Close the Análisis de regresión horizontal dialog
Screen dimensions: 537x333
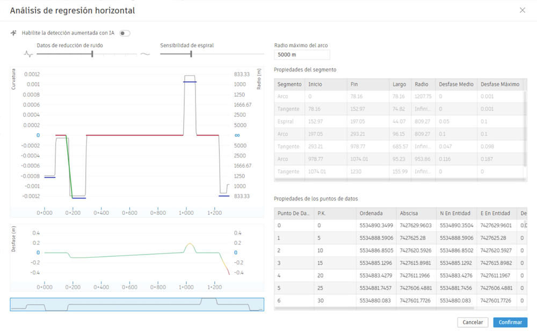pyautogui.click(x=523, y=10)
